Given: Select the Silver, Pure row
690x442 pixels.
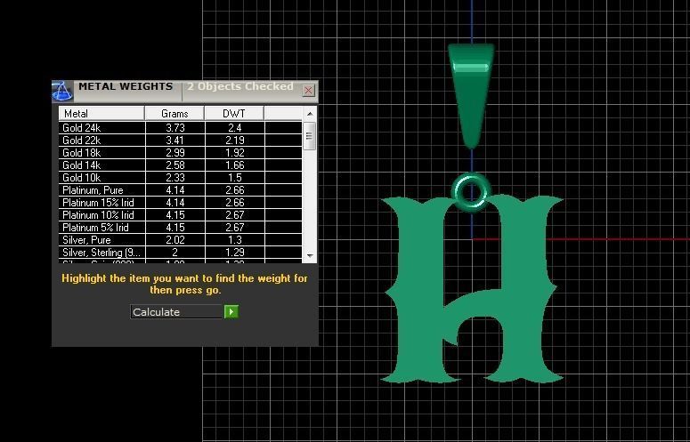Looking at the screenshot, I should [x=181, y=240].
